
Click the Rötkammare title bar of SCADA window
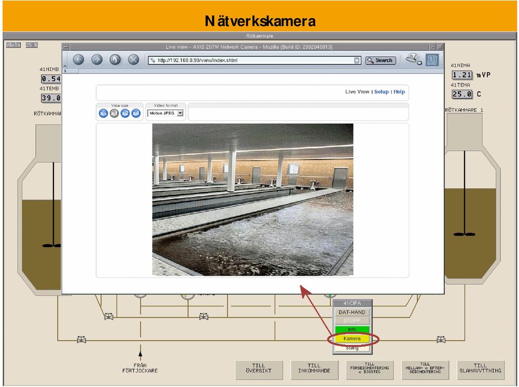[x=259, y=36]
